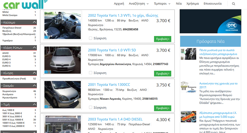
Task: Open dealer Nissan Λεμονάς name
Action: pyautogui.click(x=110, y=98)
